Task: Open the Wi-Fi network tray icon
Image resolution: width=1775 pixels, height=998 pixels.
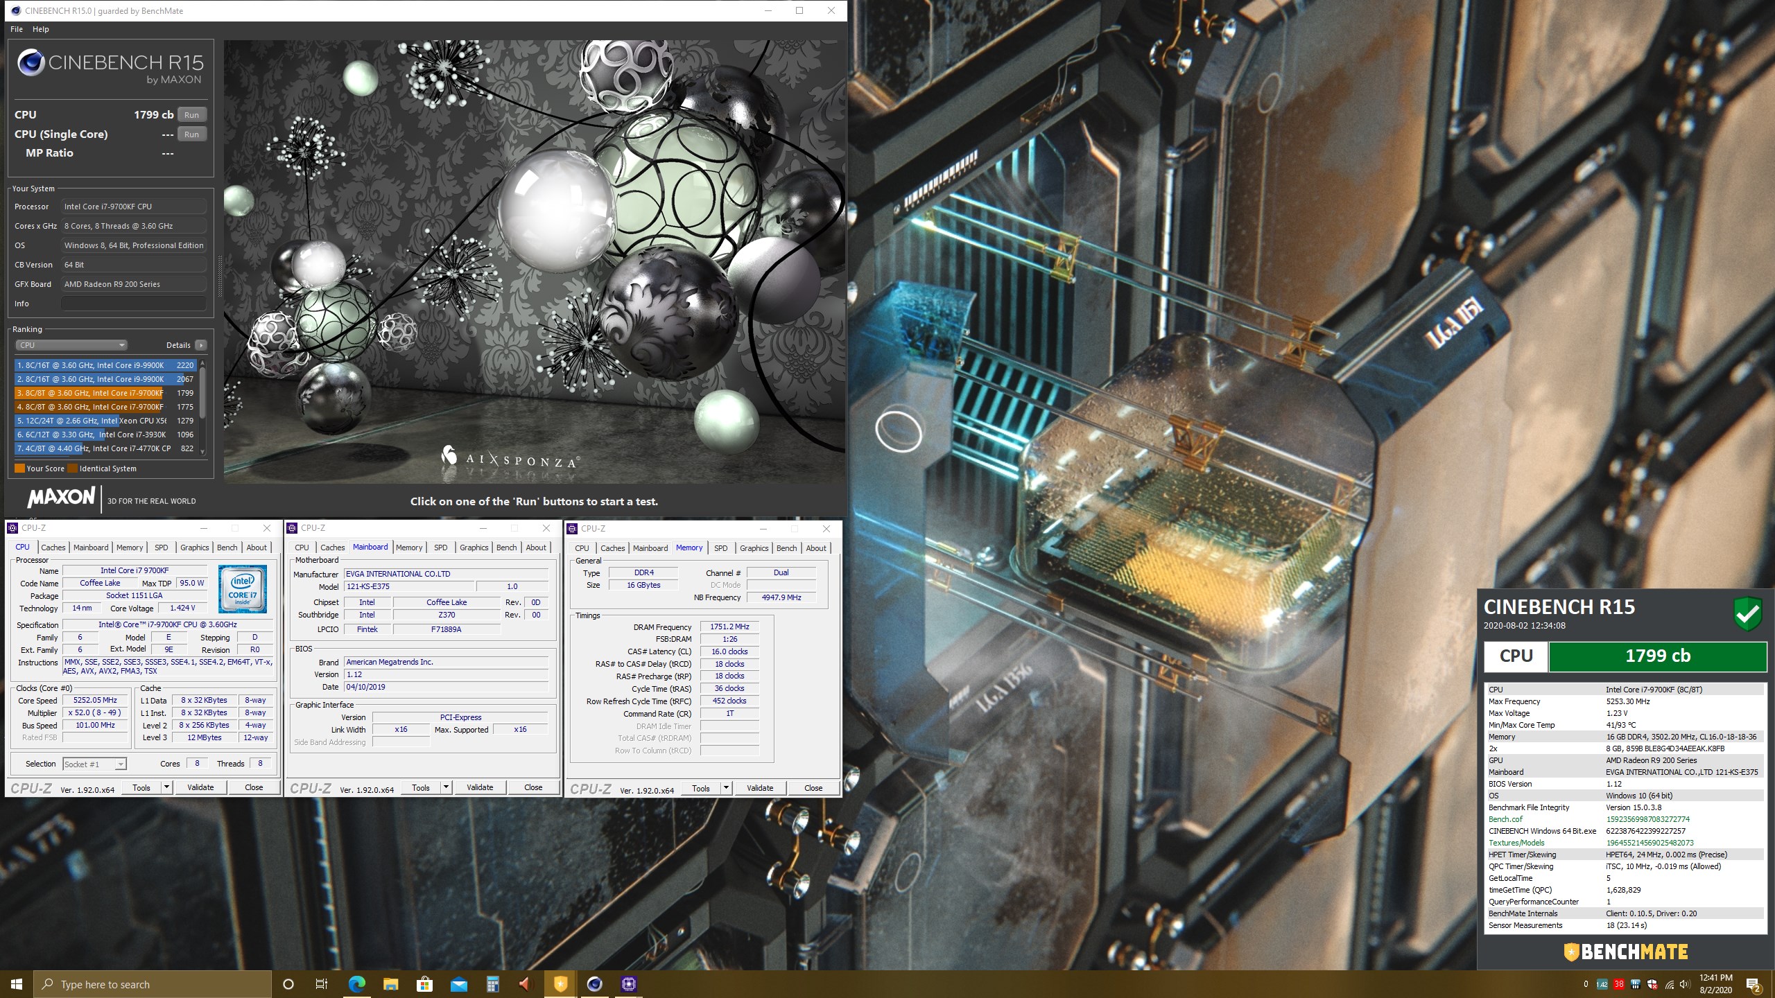Action: (x=1669, y=984)
